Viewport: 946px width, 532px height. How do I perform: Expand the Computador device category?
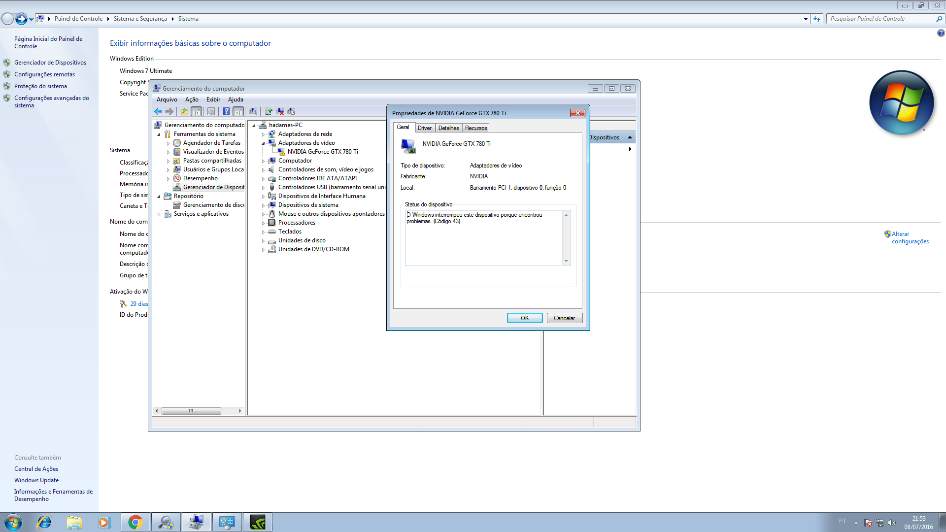coord(263,161)
